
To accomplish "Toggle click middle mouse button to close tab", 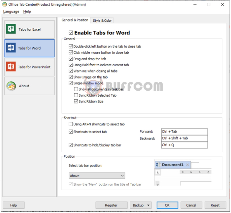I will pyautogui.click(x=71, y=52).
